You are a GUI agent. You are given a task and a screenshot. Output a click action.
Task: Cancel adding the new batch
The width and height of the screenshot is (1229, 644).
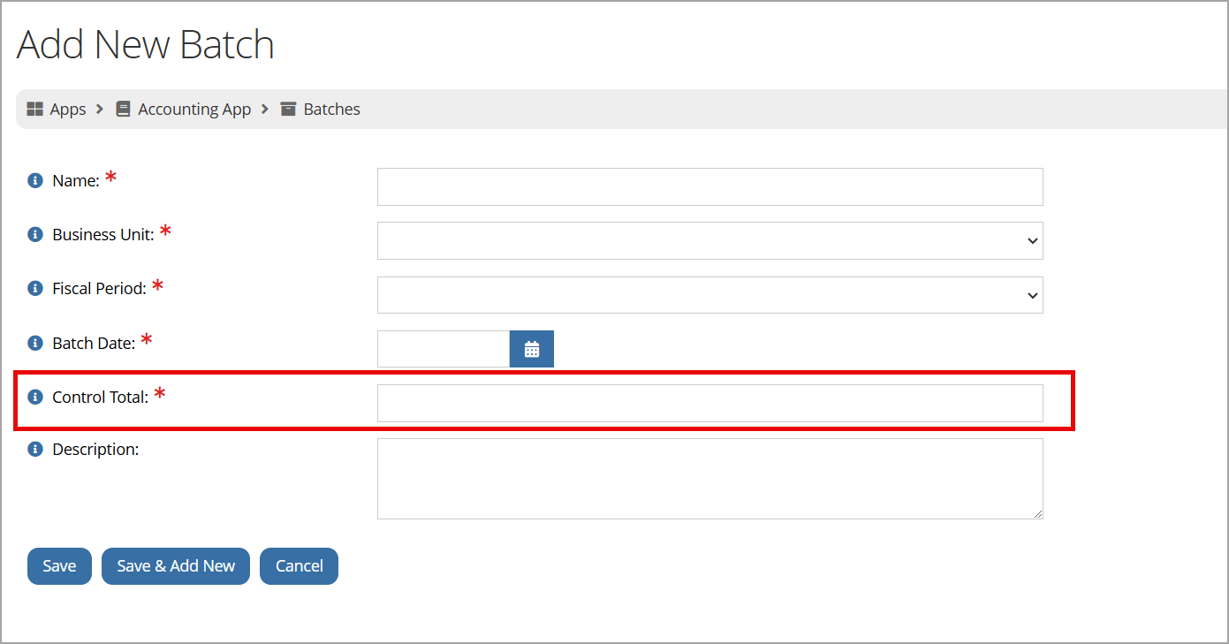(x=299, y=566)
